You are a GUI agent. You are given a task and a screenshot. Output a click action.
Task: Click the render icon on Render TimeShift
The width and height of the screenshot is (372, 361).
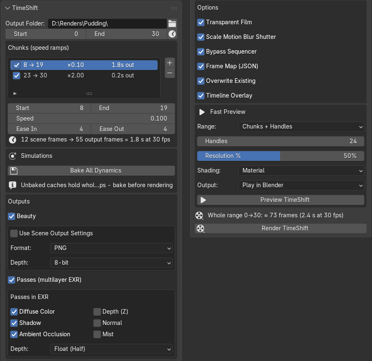coord(201,229)
